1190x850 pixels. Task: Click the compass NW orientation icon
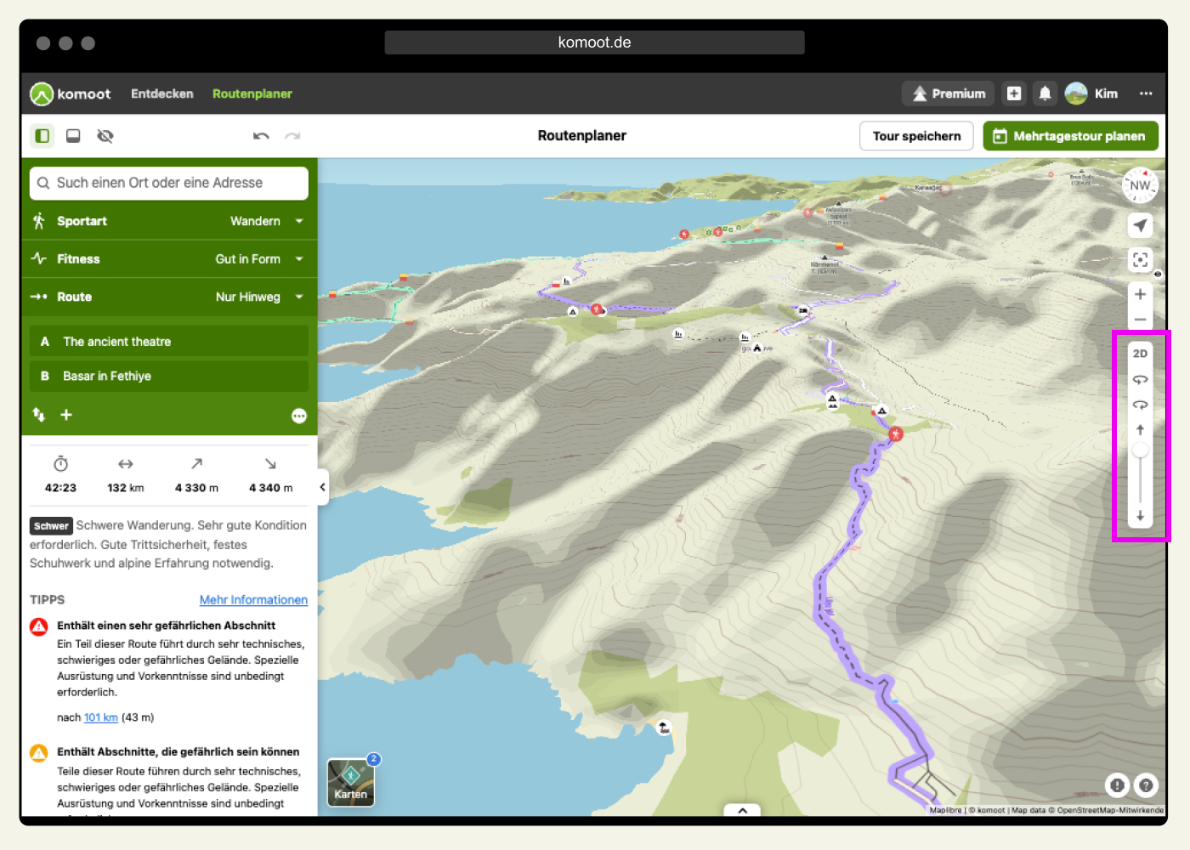pyautogui.click(x=1140, y=185)
